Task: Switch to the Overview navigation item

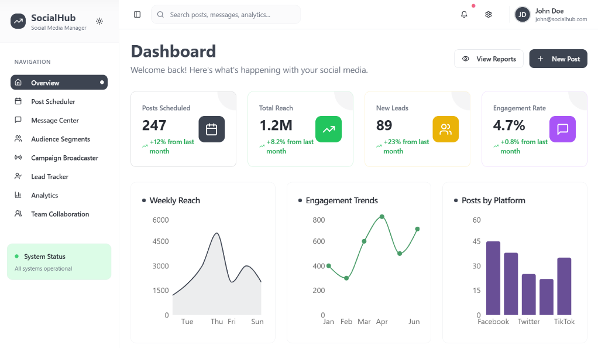Action: click(59, 82)
